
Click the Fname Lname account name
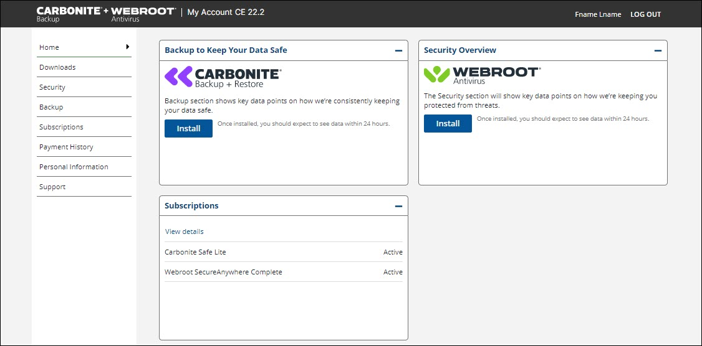coord(598,14)
